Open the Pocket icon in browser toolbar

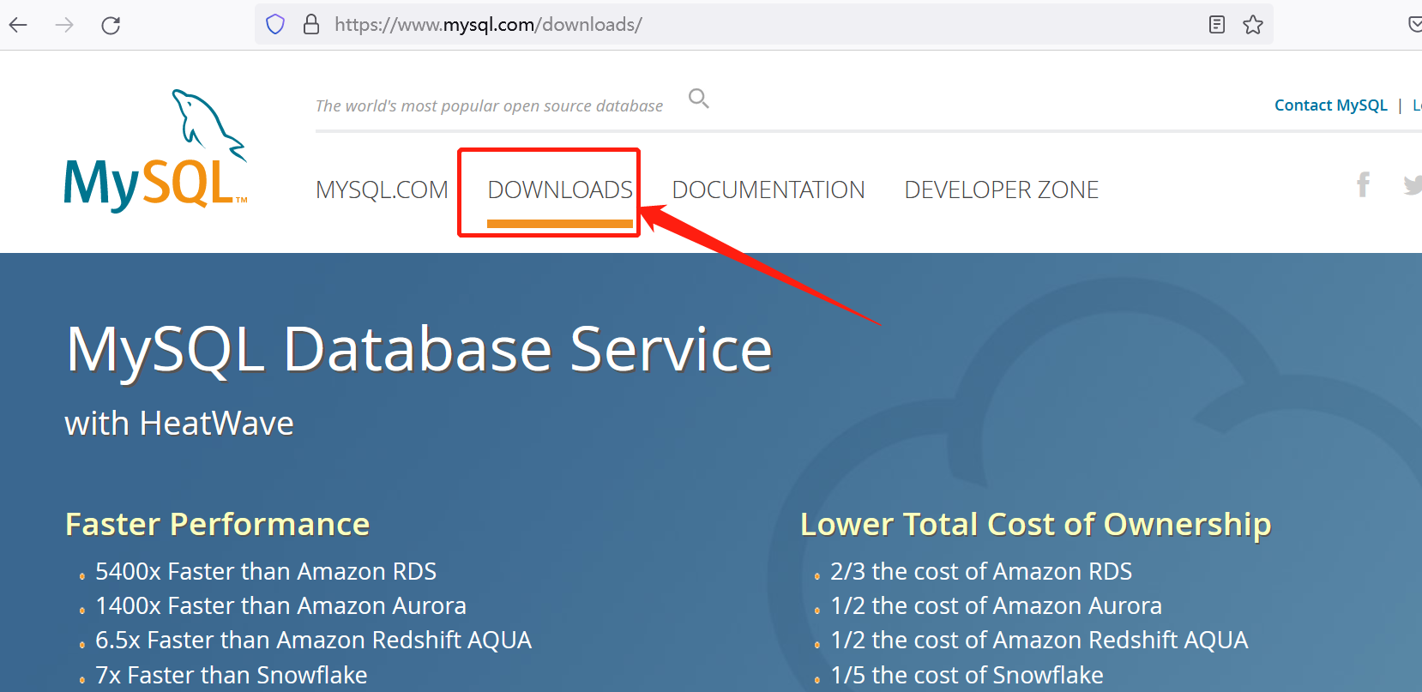click(x=1415, y=24)
